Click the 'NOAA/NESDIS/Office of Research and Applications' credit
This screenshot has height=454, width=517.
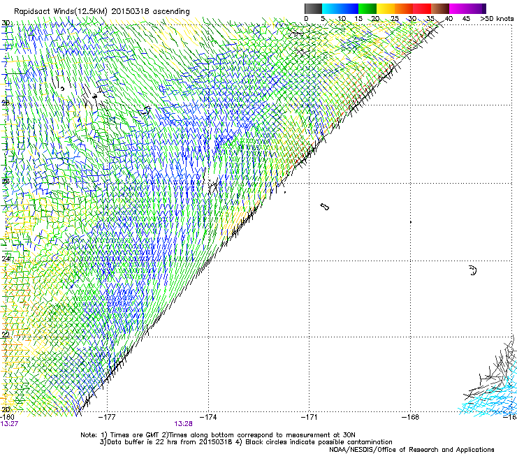click(412, 450)
